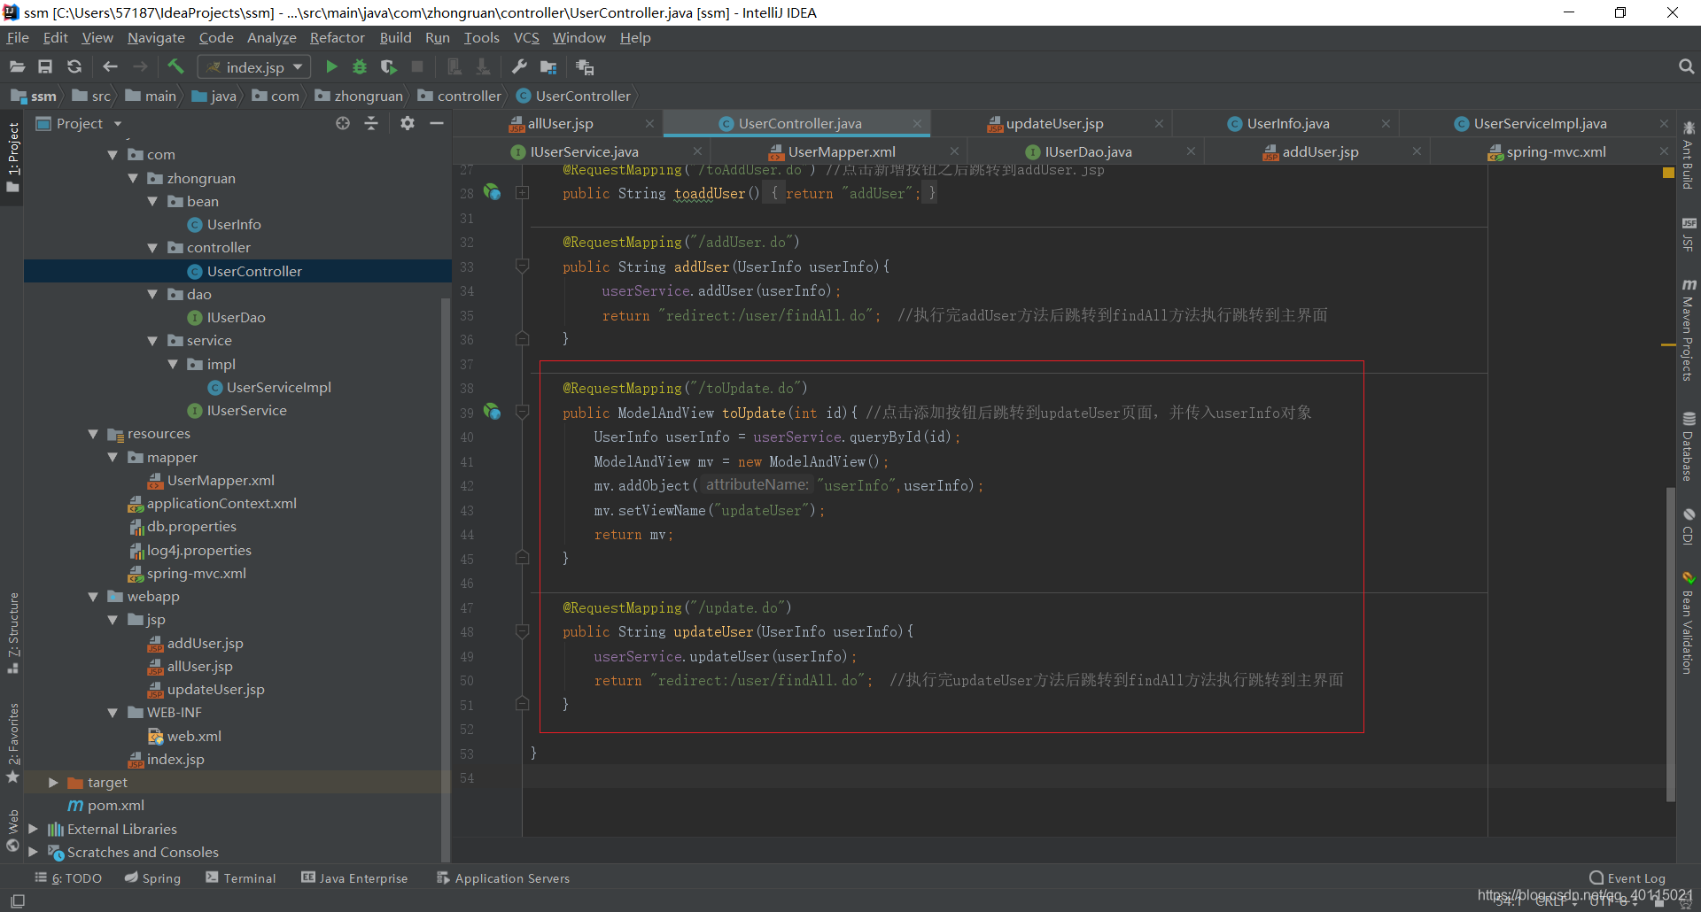Viewport: 1701px width, 912px height.
Task: Toggle fold marker at line 33
Action: coord(523,266)
